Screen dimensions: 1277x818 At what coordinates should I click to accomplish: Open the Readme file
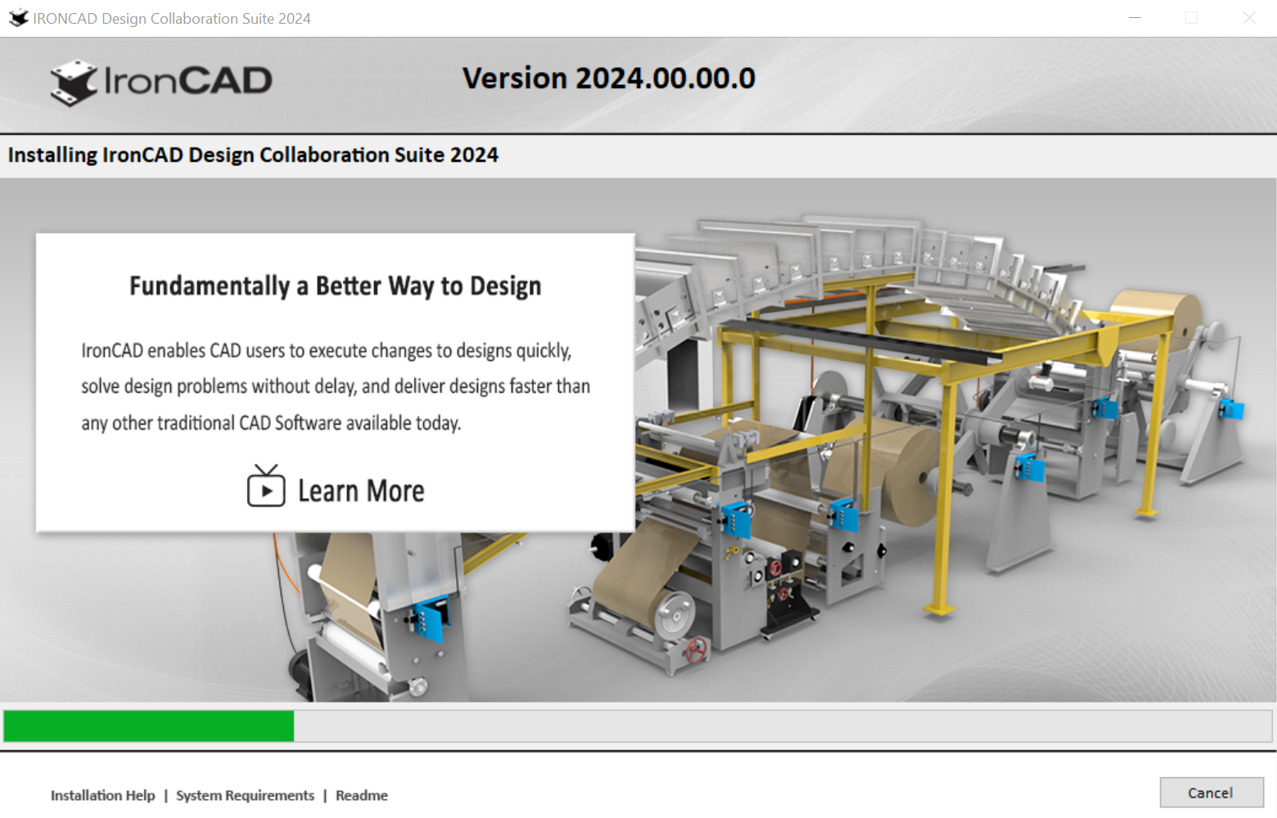tap(361, 795)
